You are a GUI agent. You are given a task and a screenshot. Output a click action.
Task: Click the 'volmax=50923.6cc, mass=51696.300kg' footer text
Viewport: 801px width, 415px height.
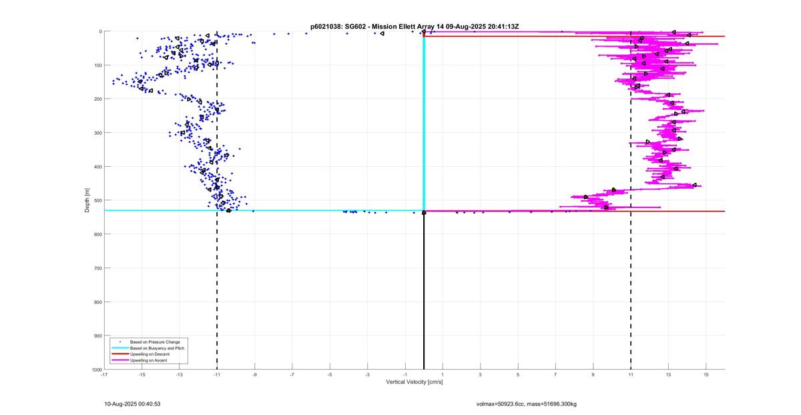tap(526, 404)
